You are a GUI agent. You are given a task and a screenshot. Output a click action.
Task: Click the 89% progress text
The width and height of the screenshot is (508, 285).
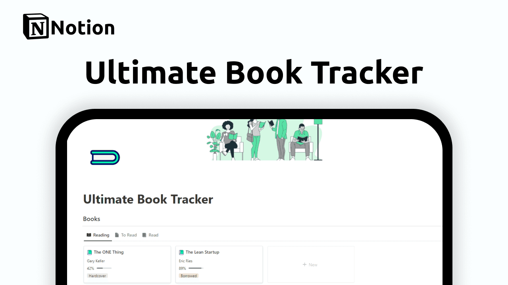coord(183,268)
